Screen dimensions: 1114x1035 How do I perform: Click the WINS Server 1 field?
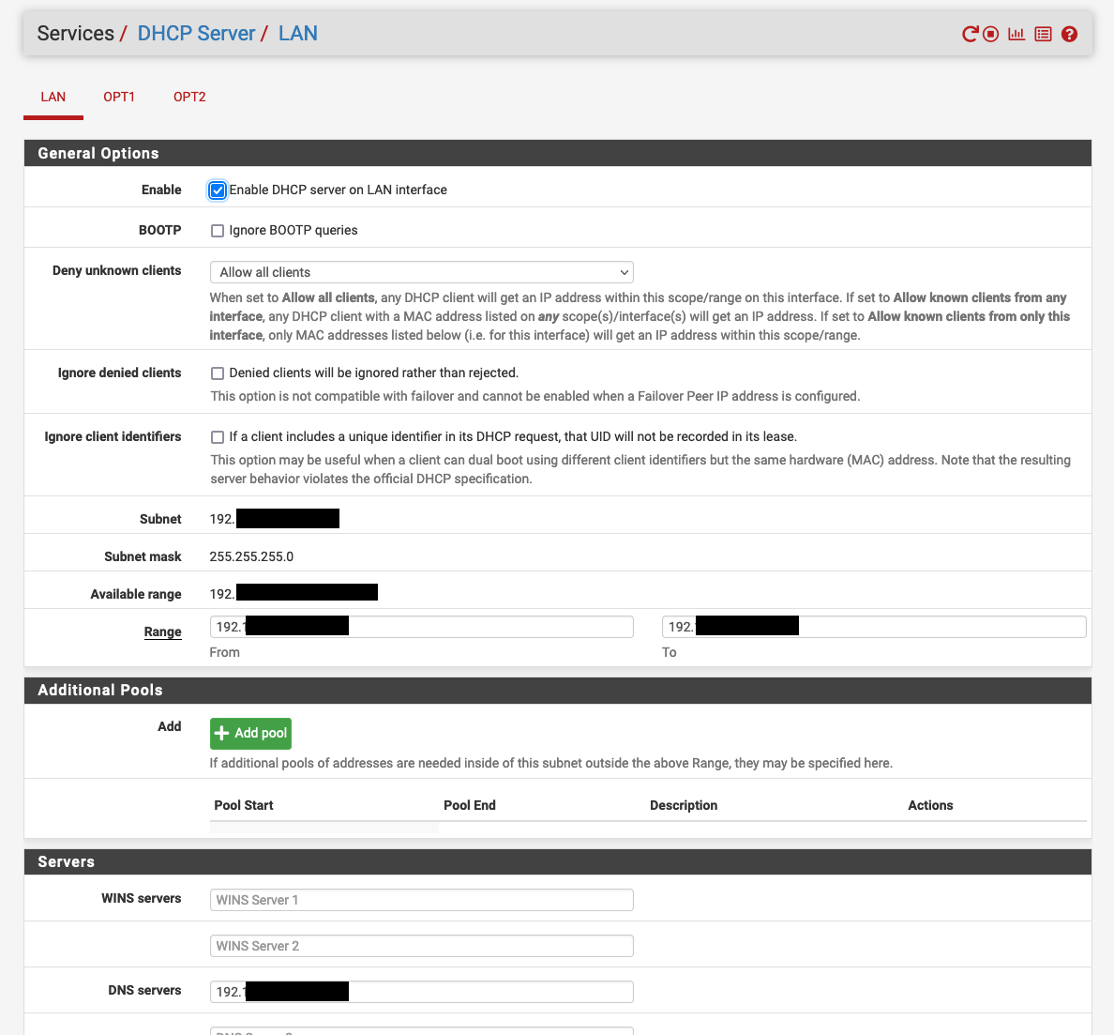point(421,900)
